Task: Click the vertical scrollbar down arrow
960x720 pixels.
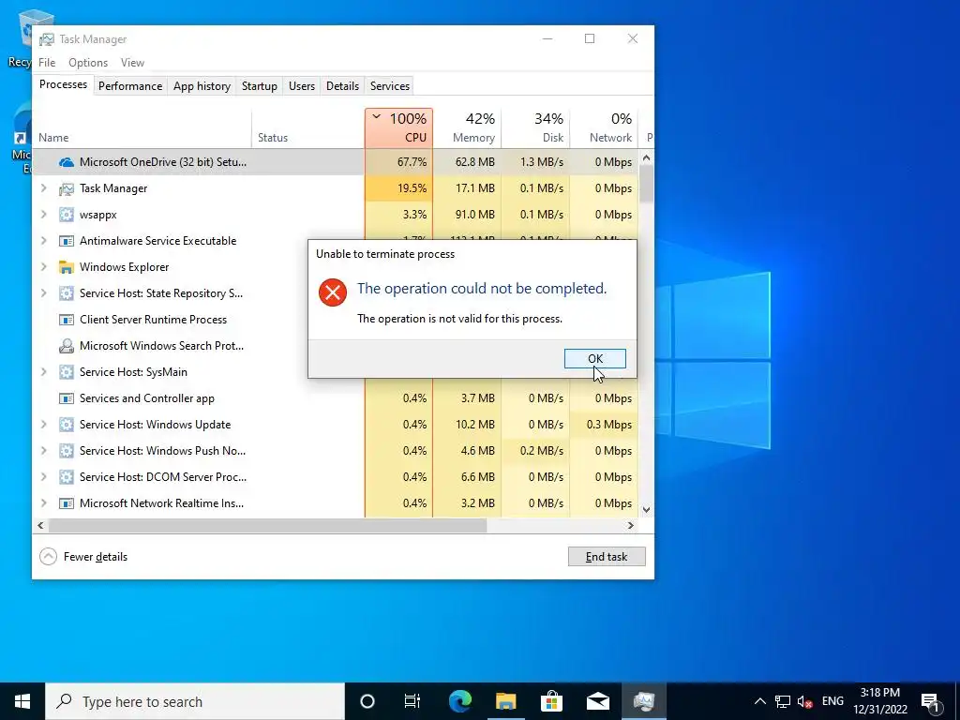Action: point(646,509)
